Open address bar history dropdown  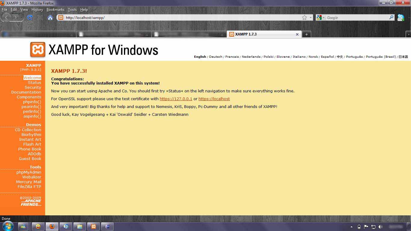pyautogui.click(x=311, y=17)
